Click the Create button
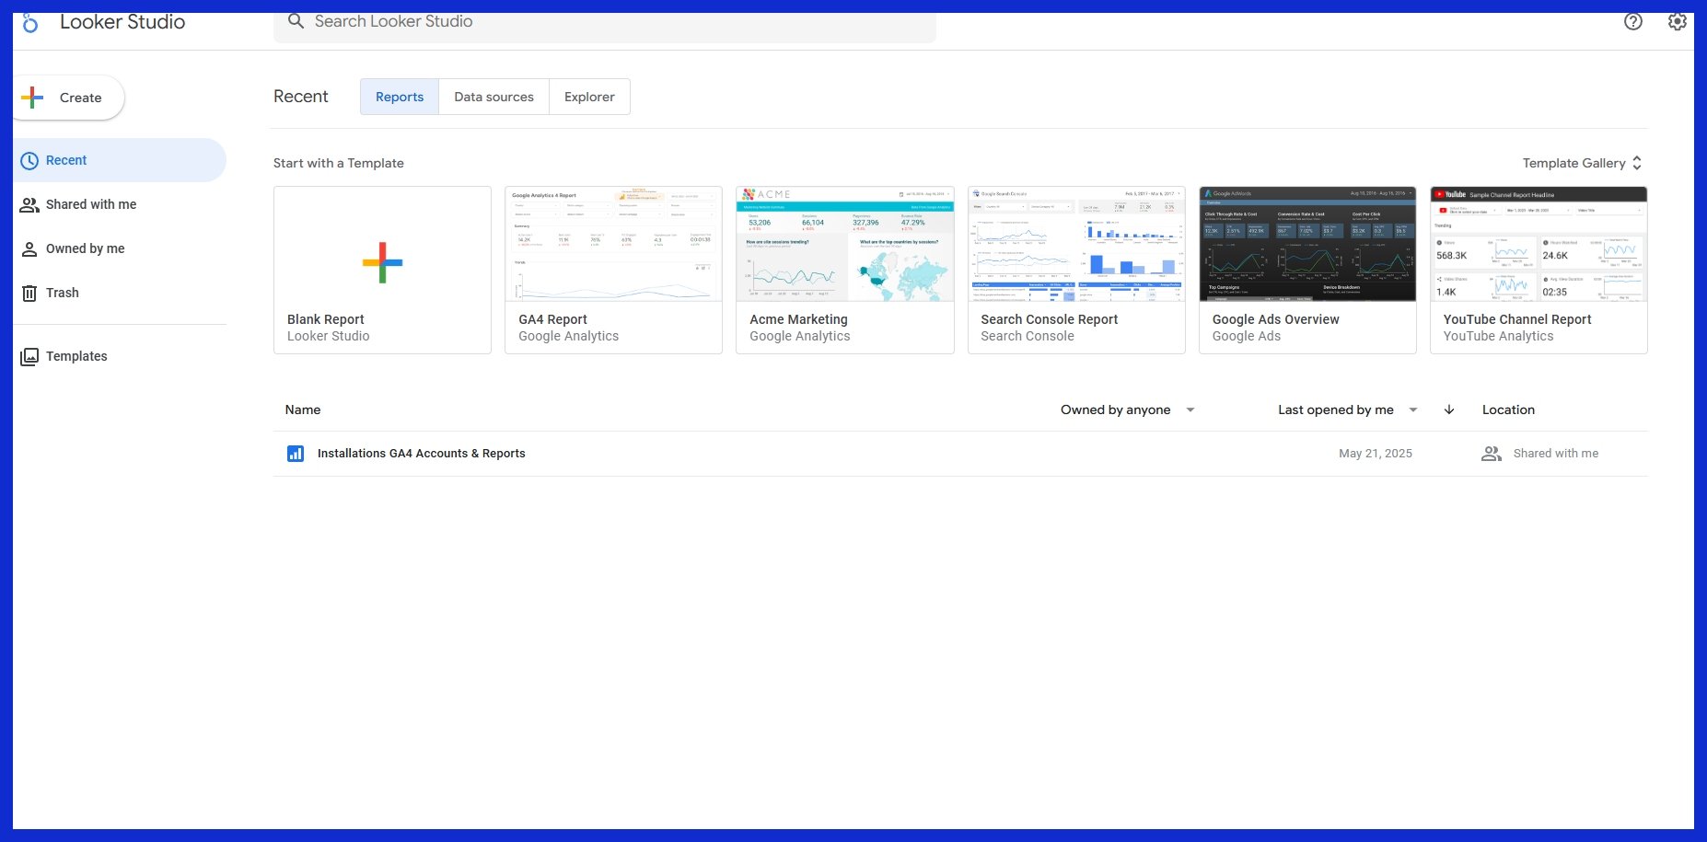The width and height of the screenshot is (1707, 842). tap(68, 98)
